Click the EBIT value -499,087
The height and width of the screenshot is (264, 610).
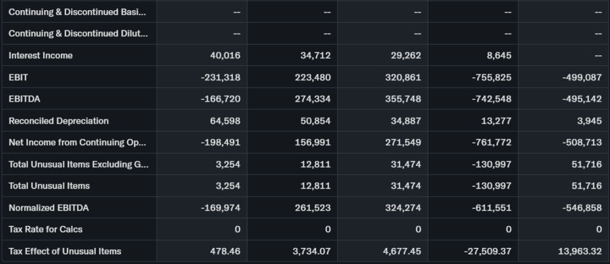pos(580,77)
